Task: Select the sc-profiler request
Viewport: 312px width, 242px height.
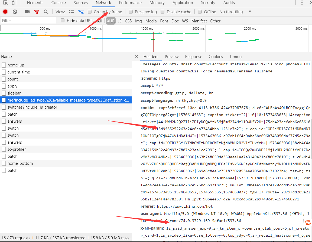Action: [x=66, y=149]
